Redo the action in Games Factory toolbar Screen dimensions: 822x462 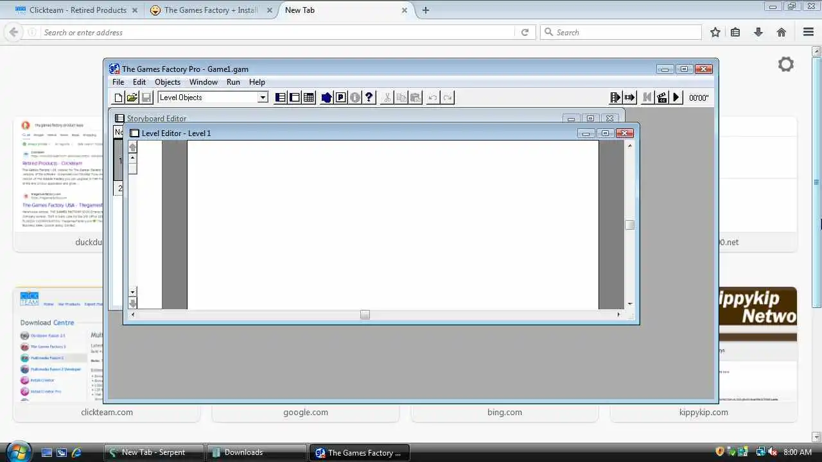(448, 98)
